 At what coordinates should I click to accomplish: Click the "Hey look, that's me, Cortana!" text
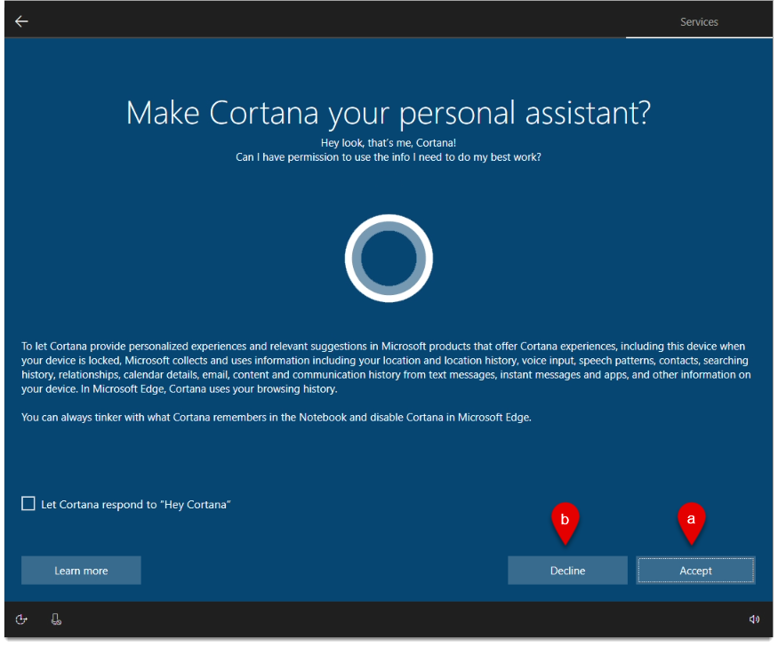click(389, 143)
